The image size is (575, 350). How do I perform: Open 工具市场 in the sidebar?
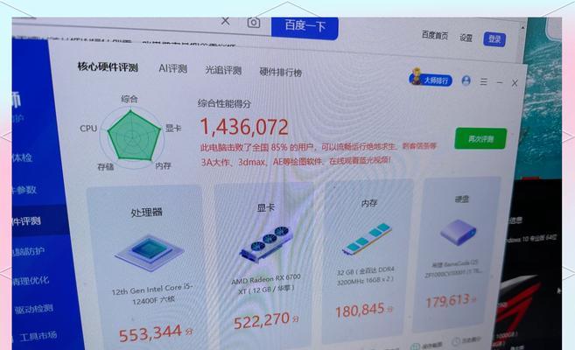(39, 336)
